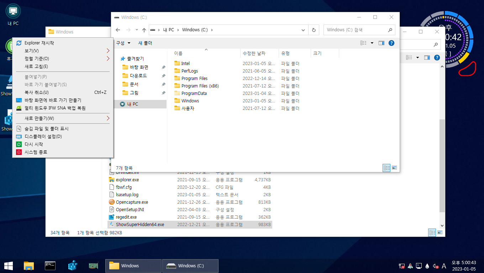This screenshot has width=484, height=273.
Task: Click the blue help icon in Windows (C:) window
Action: [391, 43]
